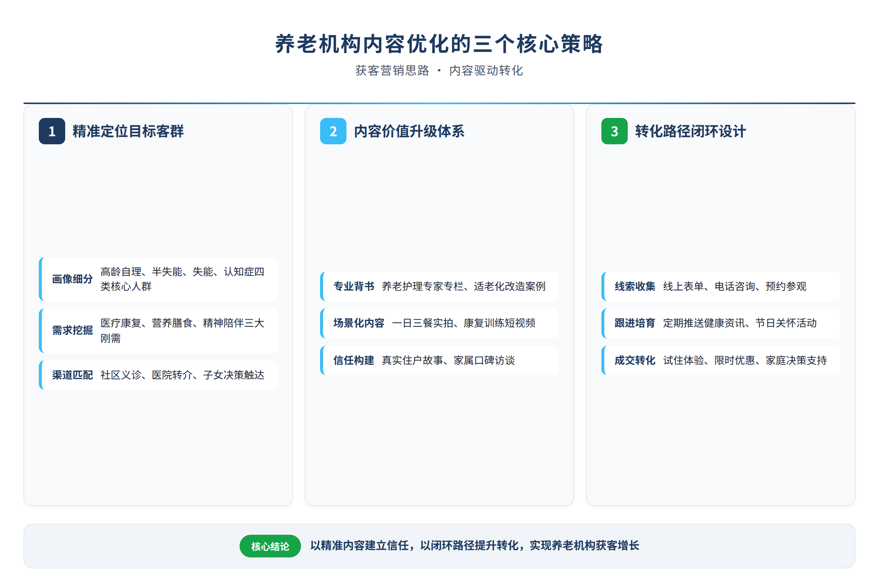Click the text 社区义诊、医院转介、子女决策触达

click(x=182, y=375)
